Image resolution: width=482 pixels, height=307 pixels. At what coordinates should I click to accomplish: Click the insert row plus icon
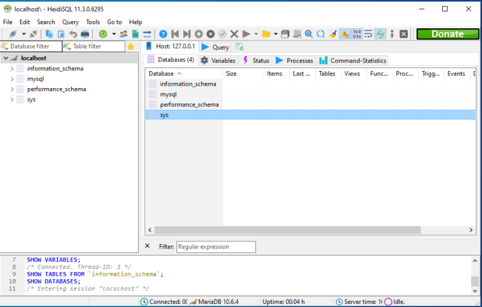(x=199, y=34)
